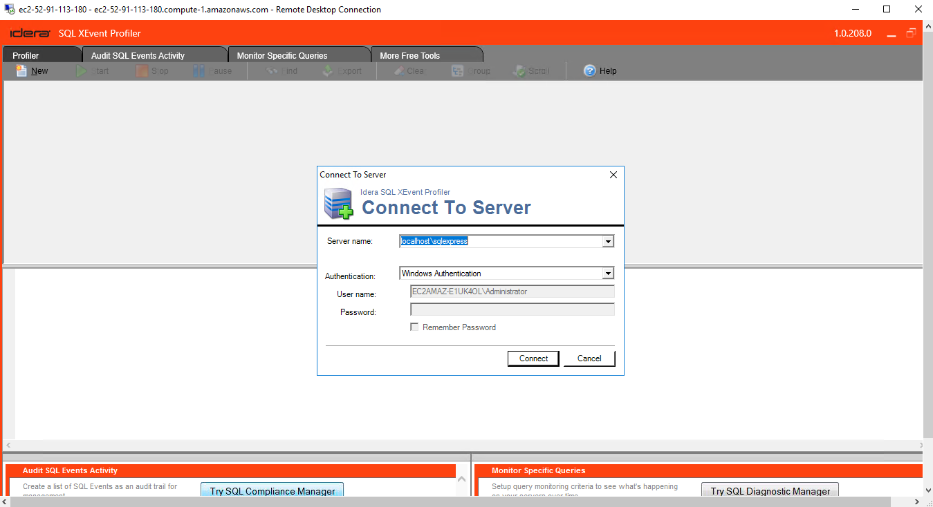Click Try SQL Diagnostic Manager
The width and height of the screenshot is (933, 507).
(x=770, y=490)
